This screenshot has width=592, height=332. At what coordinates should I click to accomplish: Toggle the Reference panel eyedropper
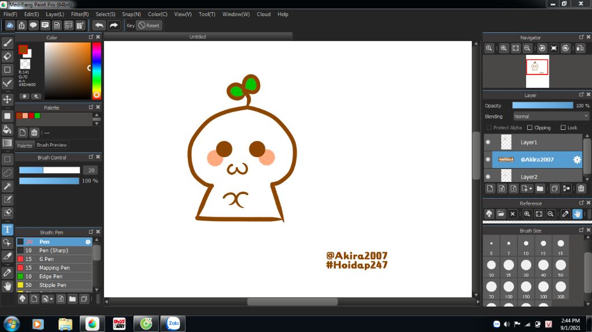(565, 214)
